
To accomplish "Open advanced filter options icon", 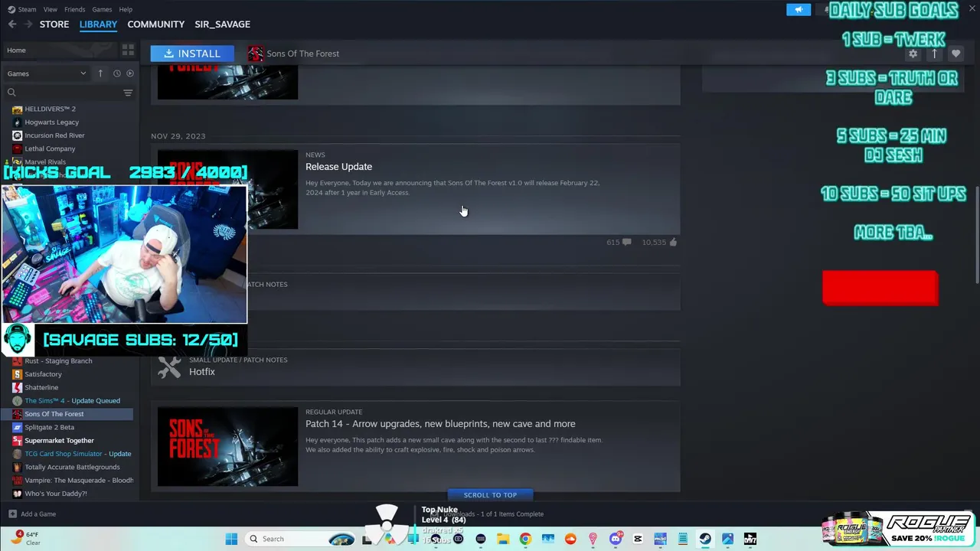I will [x=128, y=93].
